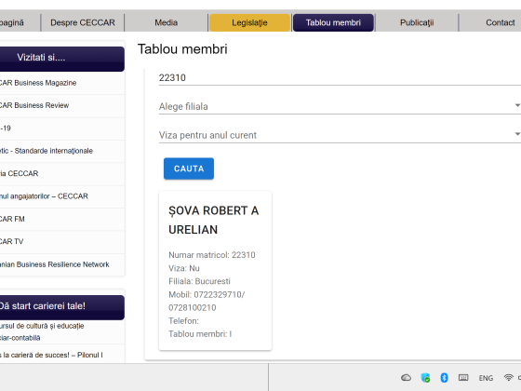This screenshot has width=521, height=391.
Task: Expand the Viza pentru anul curent dropdown
Action: [x=340, y=135]
